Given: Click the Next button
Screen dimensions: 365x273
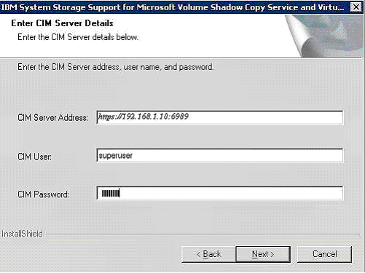Looking at the screenshot, I should 263,254.
